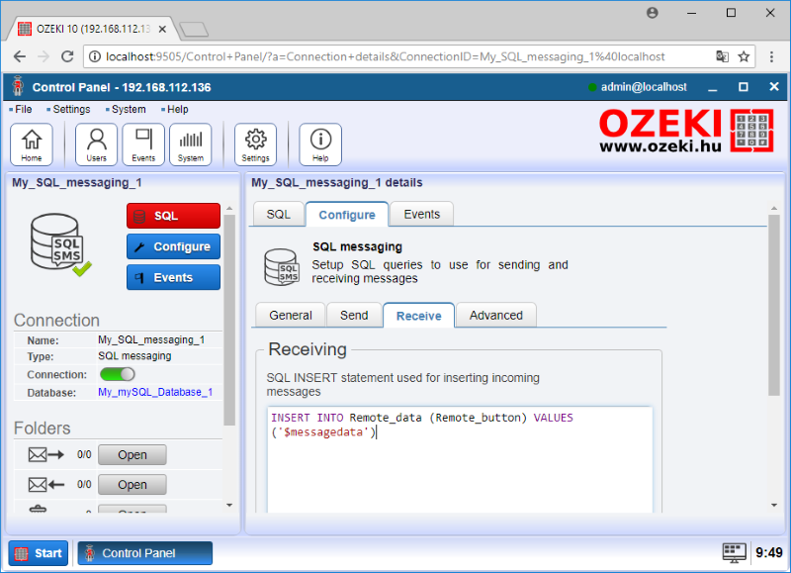Click the OZEKI logo at top right
The image size is (791, 573).
coord(686,131)
